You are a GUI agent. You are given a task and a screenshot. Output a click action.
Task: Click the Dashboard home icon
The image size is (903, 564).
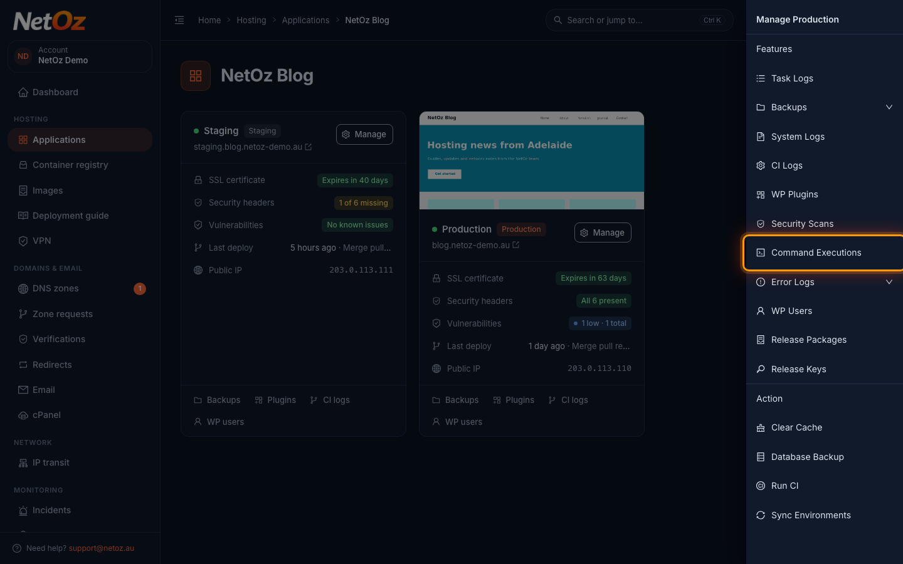click(x=23, y=92)
